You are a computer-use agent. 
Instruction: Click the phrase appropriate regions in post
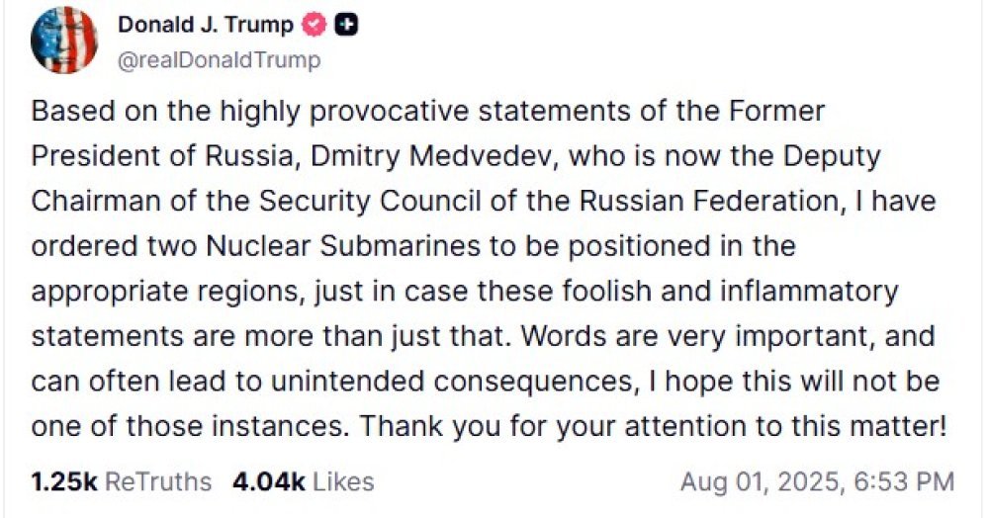pyautogui.click(x=164, y=292)
